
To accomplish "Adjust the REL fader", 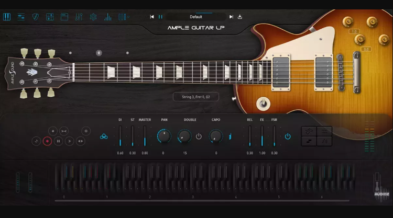I will point(249,136).
